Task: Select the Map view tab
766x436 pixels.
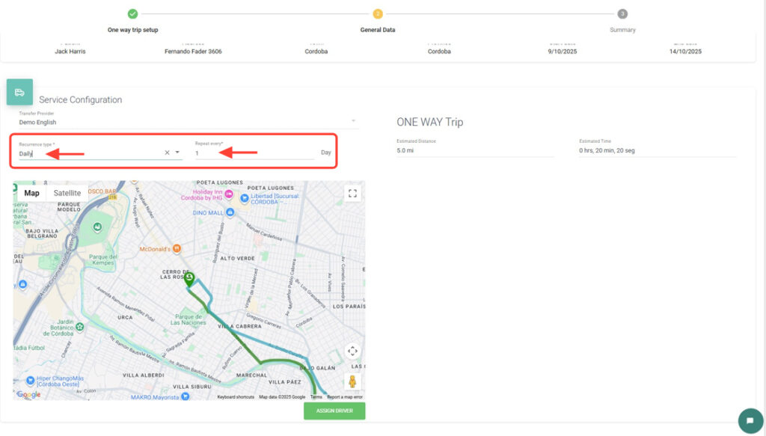Action: (x=31, y=193)
